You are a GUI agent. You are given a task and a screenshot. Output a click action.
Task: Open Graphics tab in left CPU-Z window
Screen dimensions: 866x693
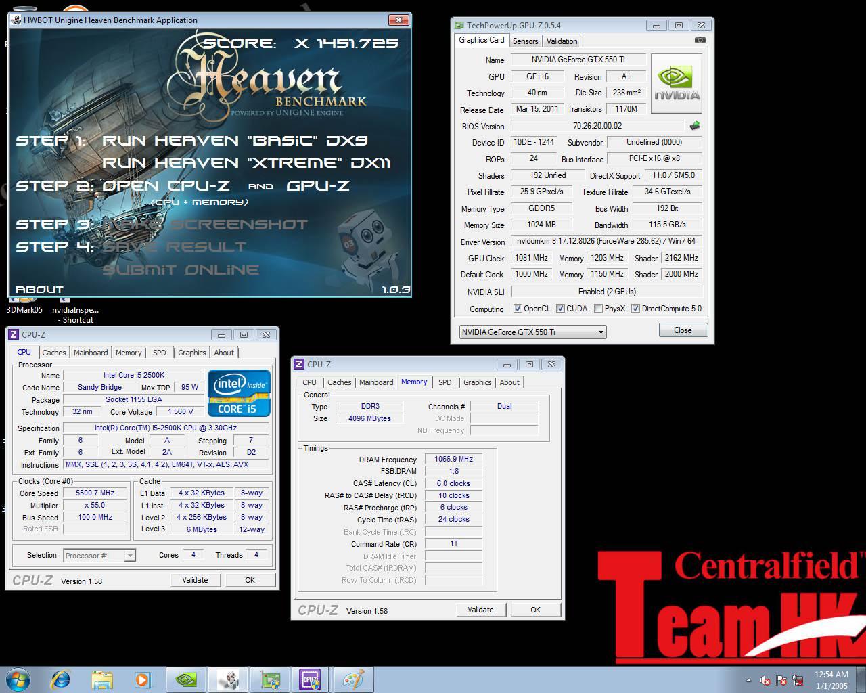pyautogui.click(x=191, y=353)
